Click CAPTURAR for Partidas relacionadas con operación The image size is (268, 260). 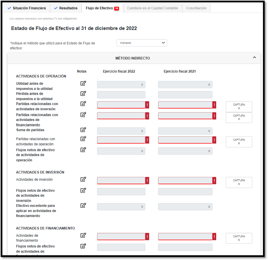(x=239, y=142)
